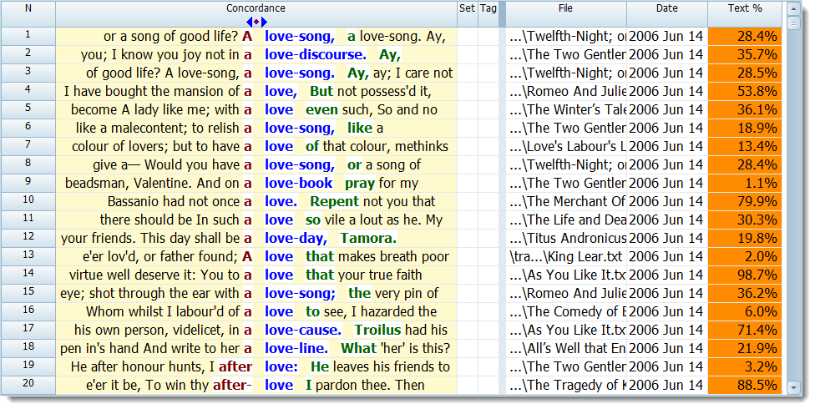Click line 'I have bought the mansion of a love'
Screen dimensions: 815x409
[256, 92]
